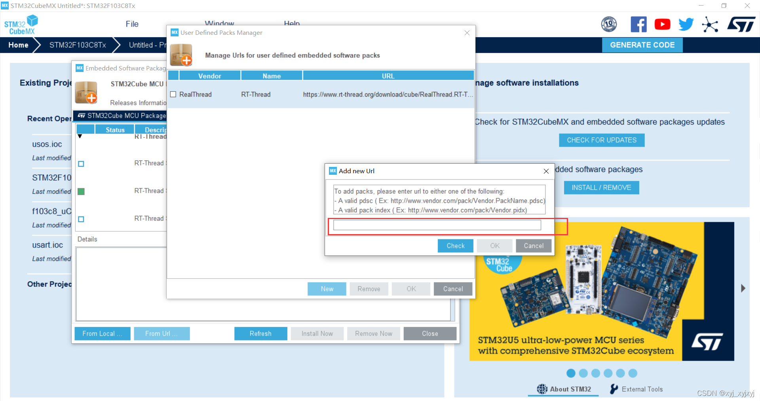
Task: Open the ST Twitter bird icon
Action: pos(686,25)
